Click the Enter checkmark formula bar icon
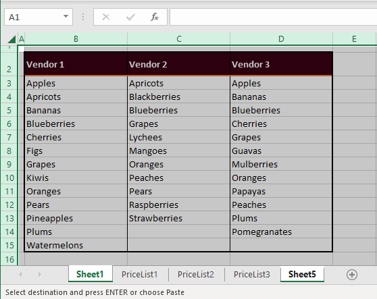Screen dimensions: 377x299 click(130, 17)
